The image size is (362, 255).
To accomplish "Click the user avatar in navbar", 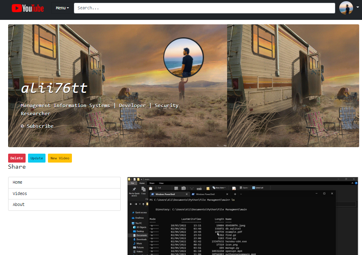I will pos(346,8).
